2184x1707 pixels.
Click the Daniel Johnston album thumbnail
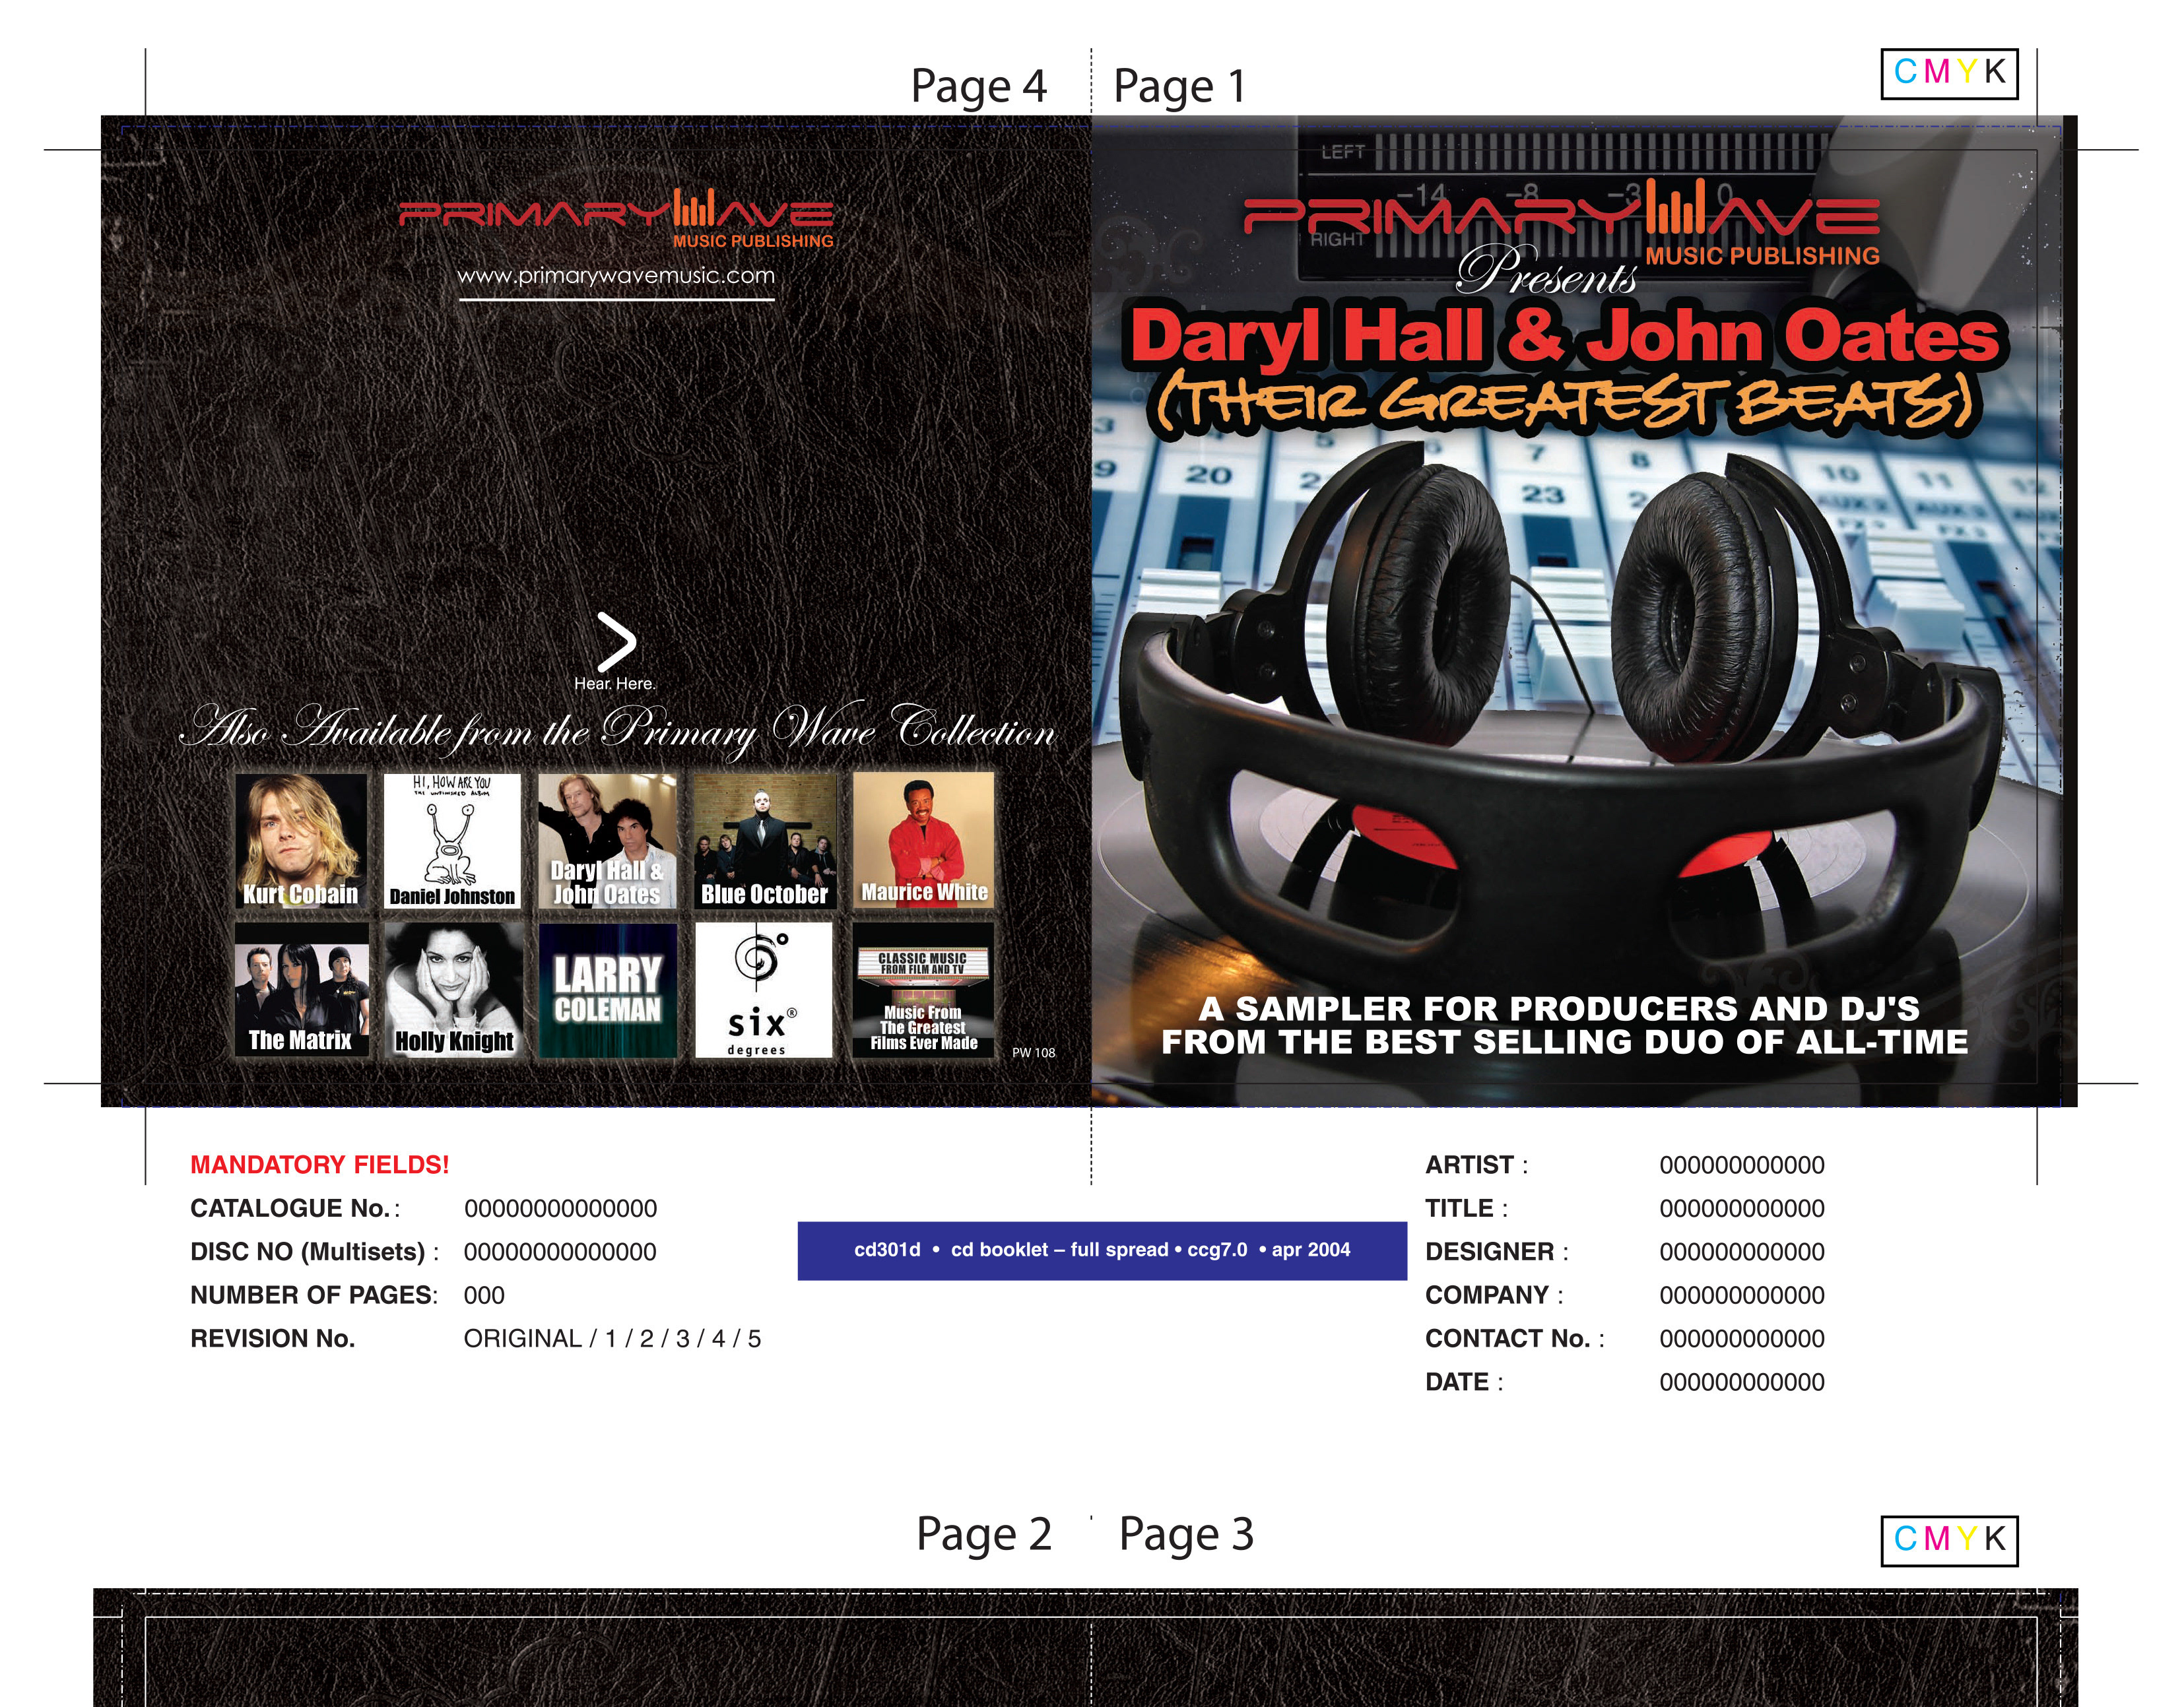(x=452, y=841)
